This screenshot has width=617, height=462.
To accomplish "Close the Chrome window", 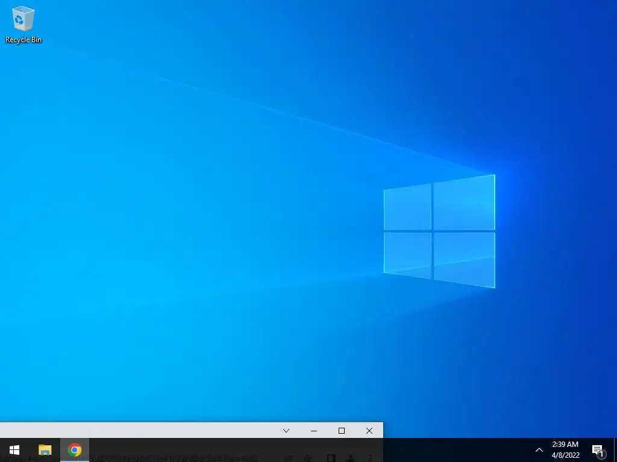I will [369, 431].
